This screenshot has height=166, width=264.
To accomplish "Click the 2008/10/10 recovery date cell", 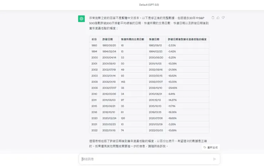I will pos(156,88).
